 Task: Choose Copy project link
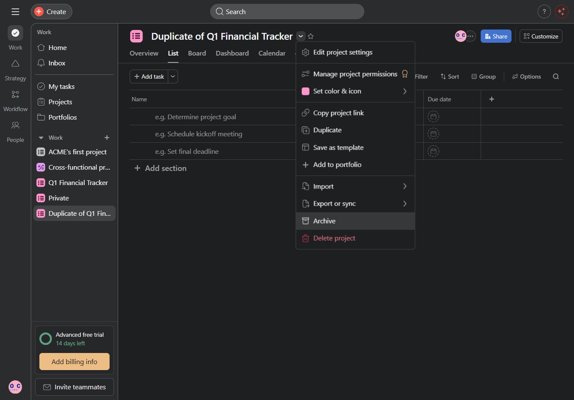point(355,113)
